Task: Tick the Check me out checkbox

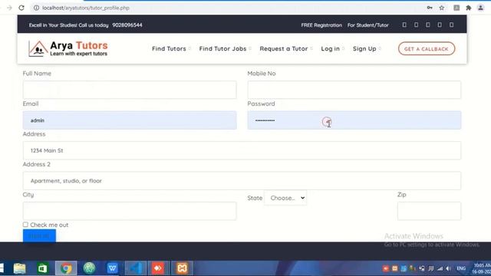Action: pyautogui.click(x=25, y=225)
